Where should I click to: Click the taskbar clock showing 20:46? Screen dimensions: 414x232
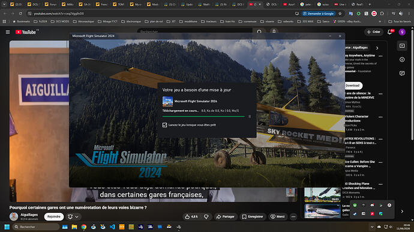(403, 227)
